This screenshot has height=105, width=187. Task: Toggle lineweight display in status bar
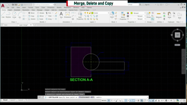[x=138, y=101]
